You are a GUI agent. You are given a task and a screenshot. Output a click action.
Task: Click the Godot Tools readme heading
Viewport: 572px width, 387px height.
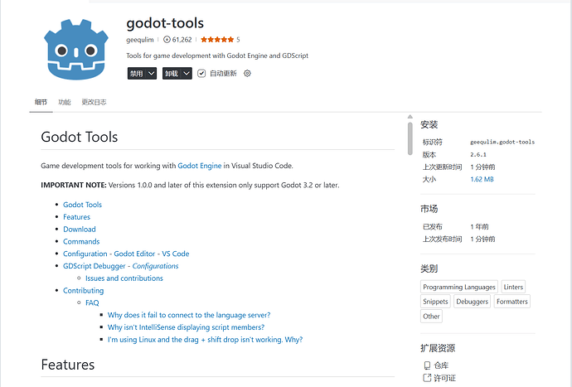pyautogui.click(x=79, y=137)
